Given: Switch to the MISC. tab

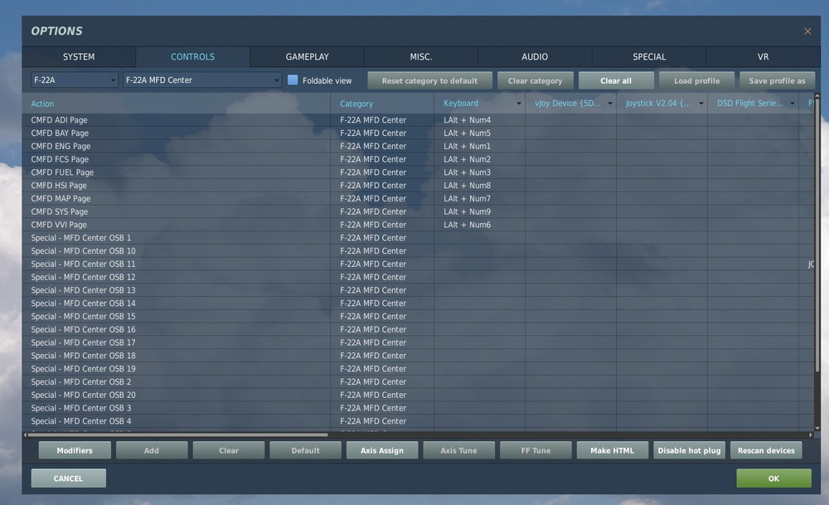Looking at the screenshot, I should (x=421, y=56).
